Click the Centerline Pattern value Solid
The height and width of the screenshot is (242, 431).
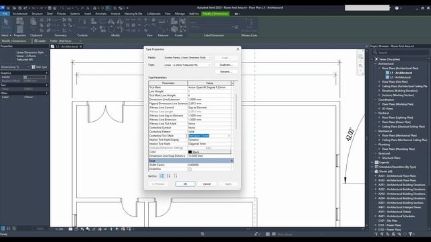[x=209, y=132]
